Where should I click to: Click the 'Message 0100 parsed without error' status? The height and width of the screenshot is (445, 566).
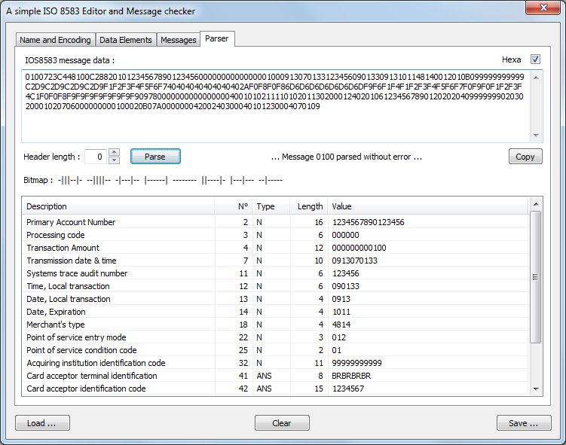[x=347, y=157]
